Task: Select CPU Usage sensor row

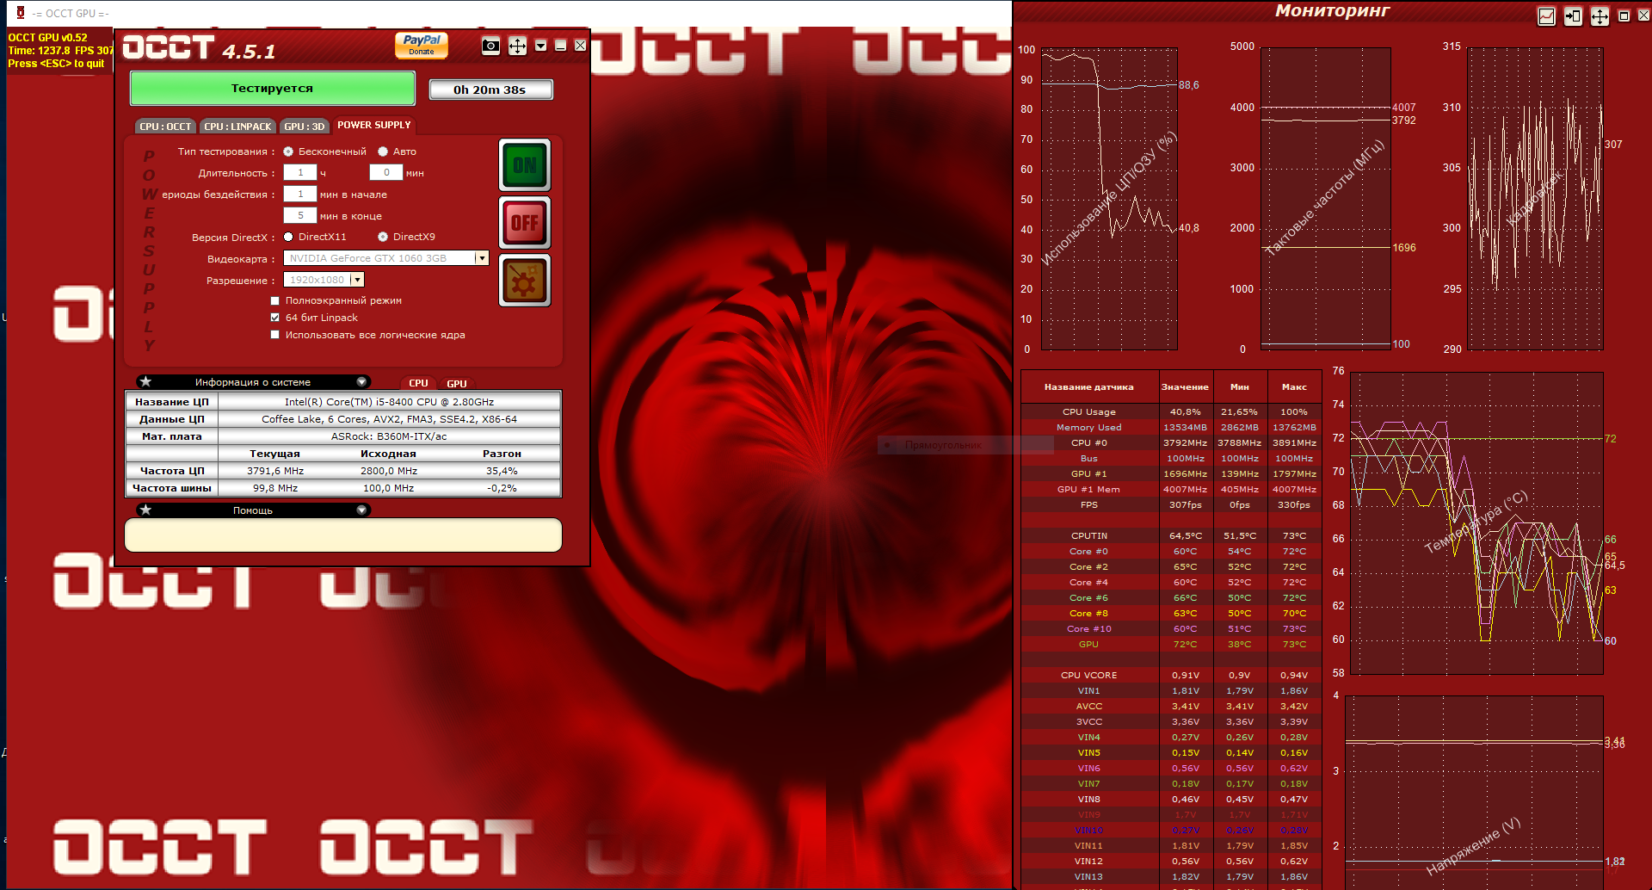Action: (x=1171, y=411)
